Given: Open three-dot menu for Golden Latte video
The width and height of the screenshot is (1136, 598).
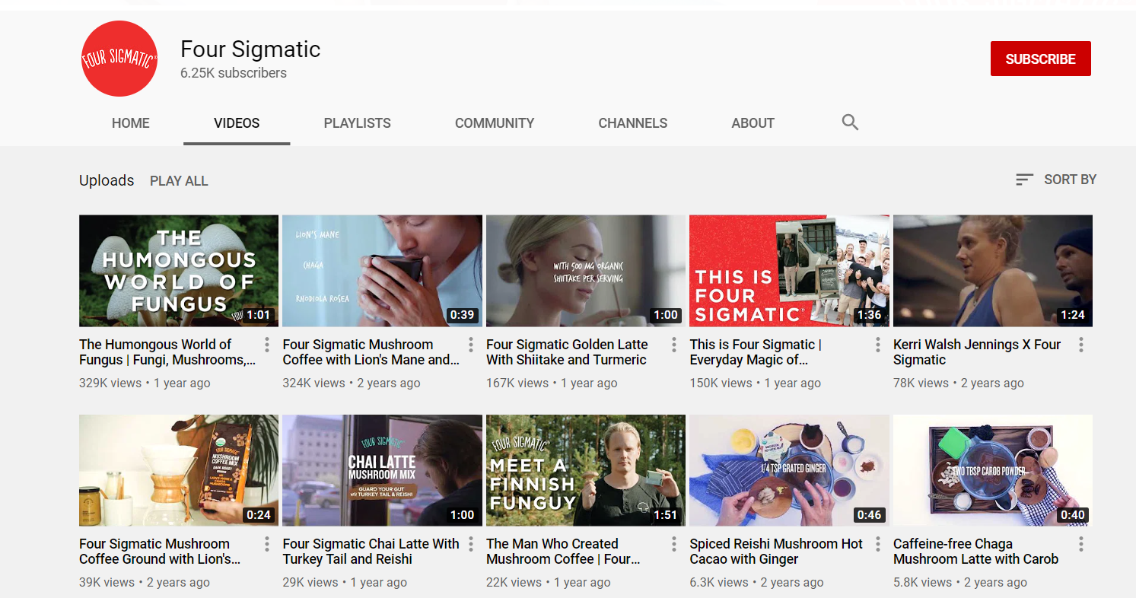Looking at the screenshot, I should (x=673, y=345).
